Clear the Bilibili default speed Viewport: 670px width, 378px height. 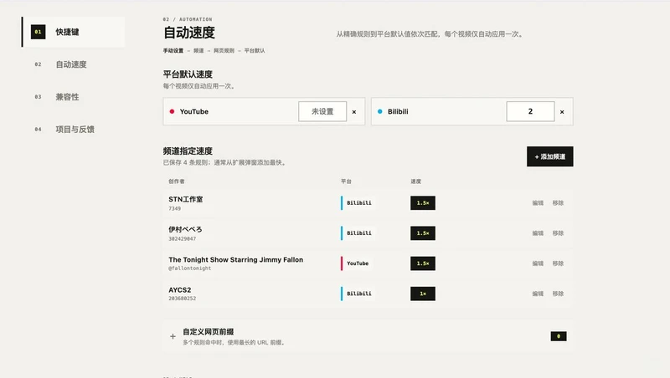coord(562,112)
